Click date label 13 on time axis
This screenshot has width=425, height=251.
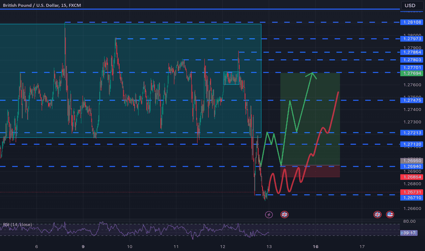[x=269, y=246]
